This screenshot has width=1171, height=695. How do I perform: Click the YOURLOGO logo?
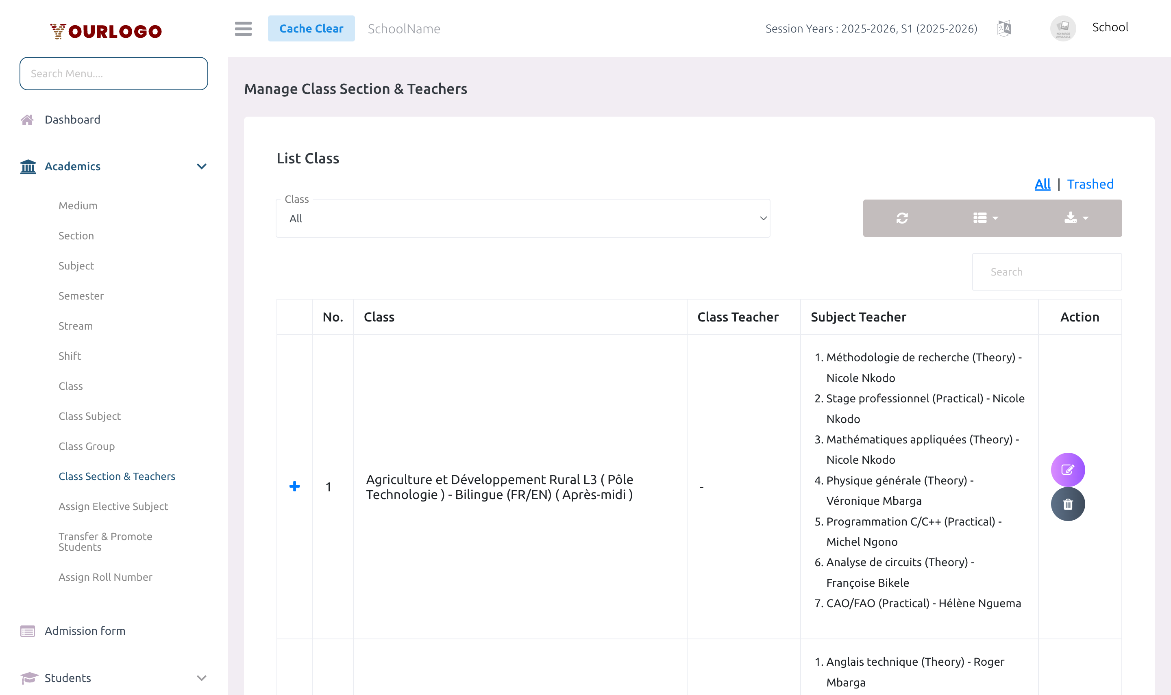(x=105, y=31)
